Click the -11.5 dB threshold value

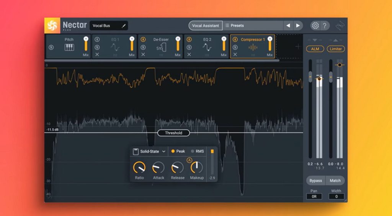tap(52, 130)
